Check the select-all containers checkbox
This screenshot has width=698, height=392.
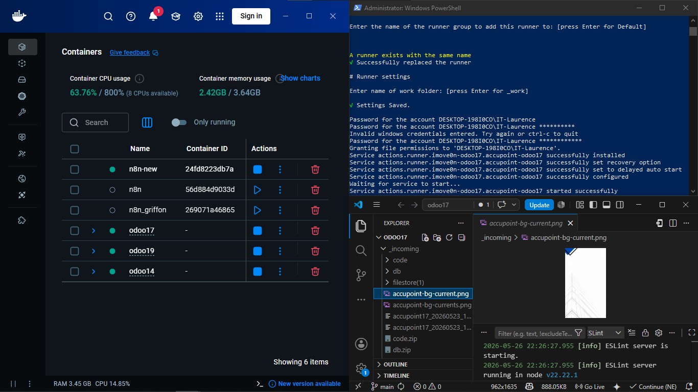point(75,149)
